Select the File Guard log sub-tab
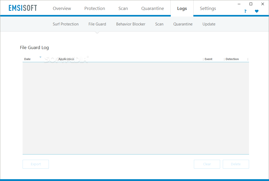 point(97,24)
